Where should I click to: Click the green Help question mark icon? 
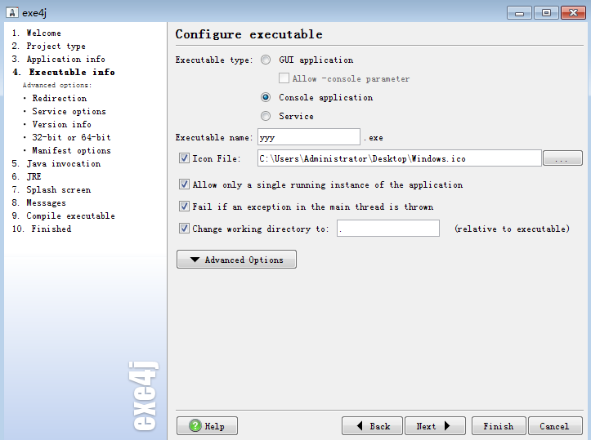tap(195, 425)
